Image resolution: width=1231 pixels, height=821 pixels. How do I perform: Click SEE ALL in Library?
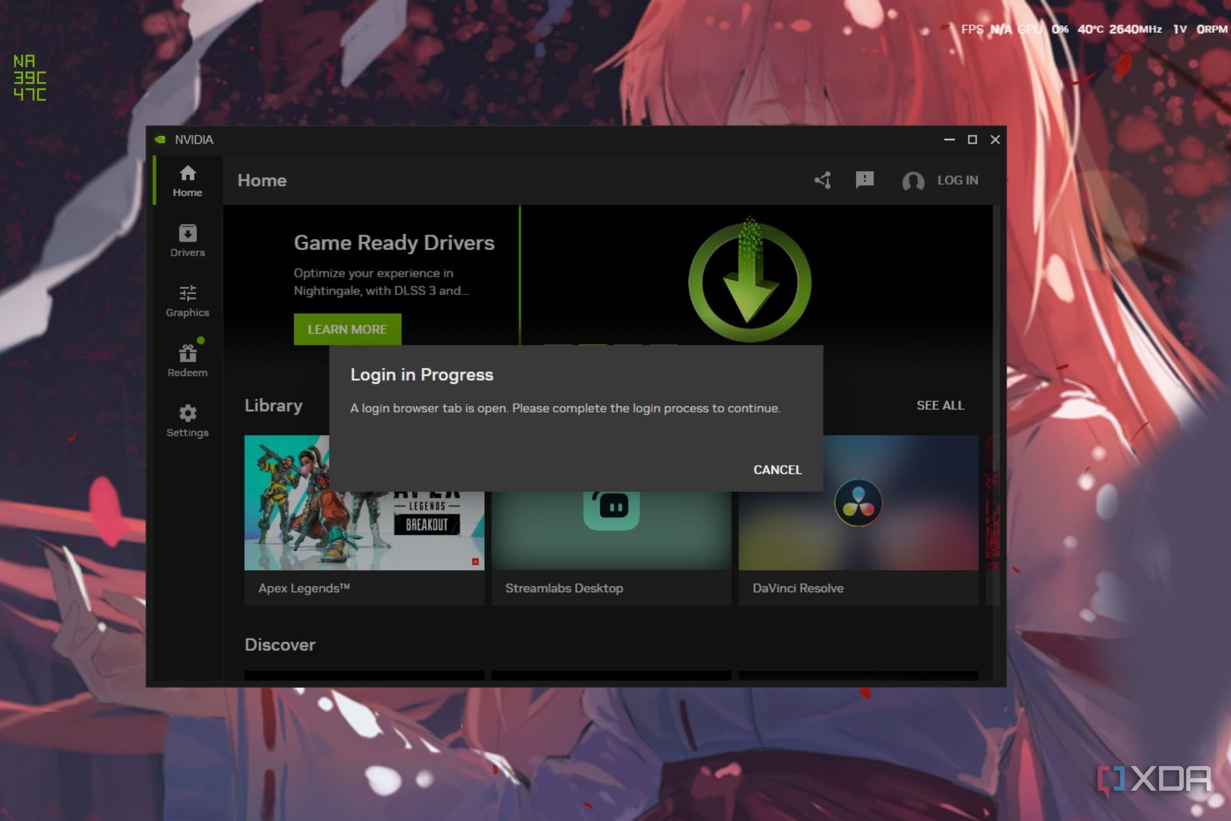940,405
